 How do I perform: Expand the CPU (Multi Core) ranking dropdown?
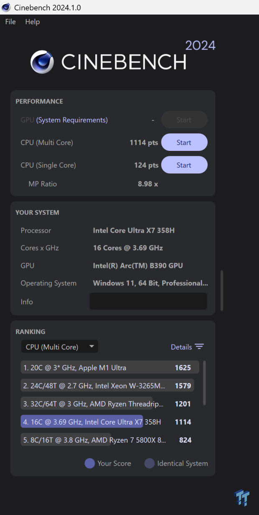pos(60,347)
